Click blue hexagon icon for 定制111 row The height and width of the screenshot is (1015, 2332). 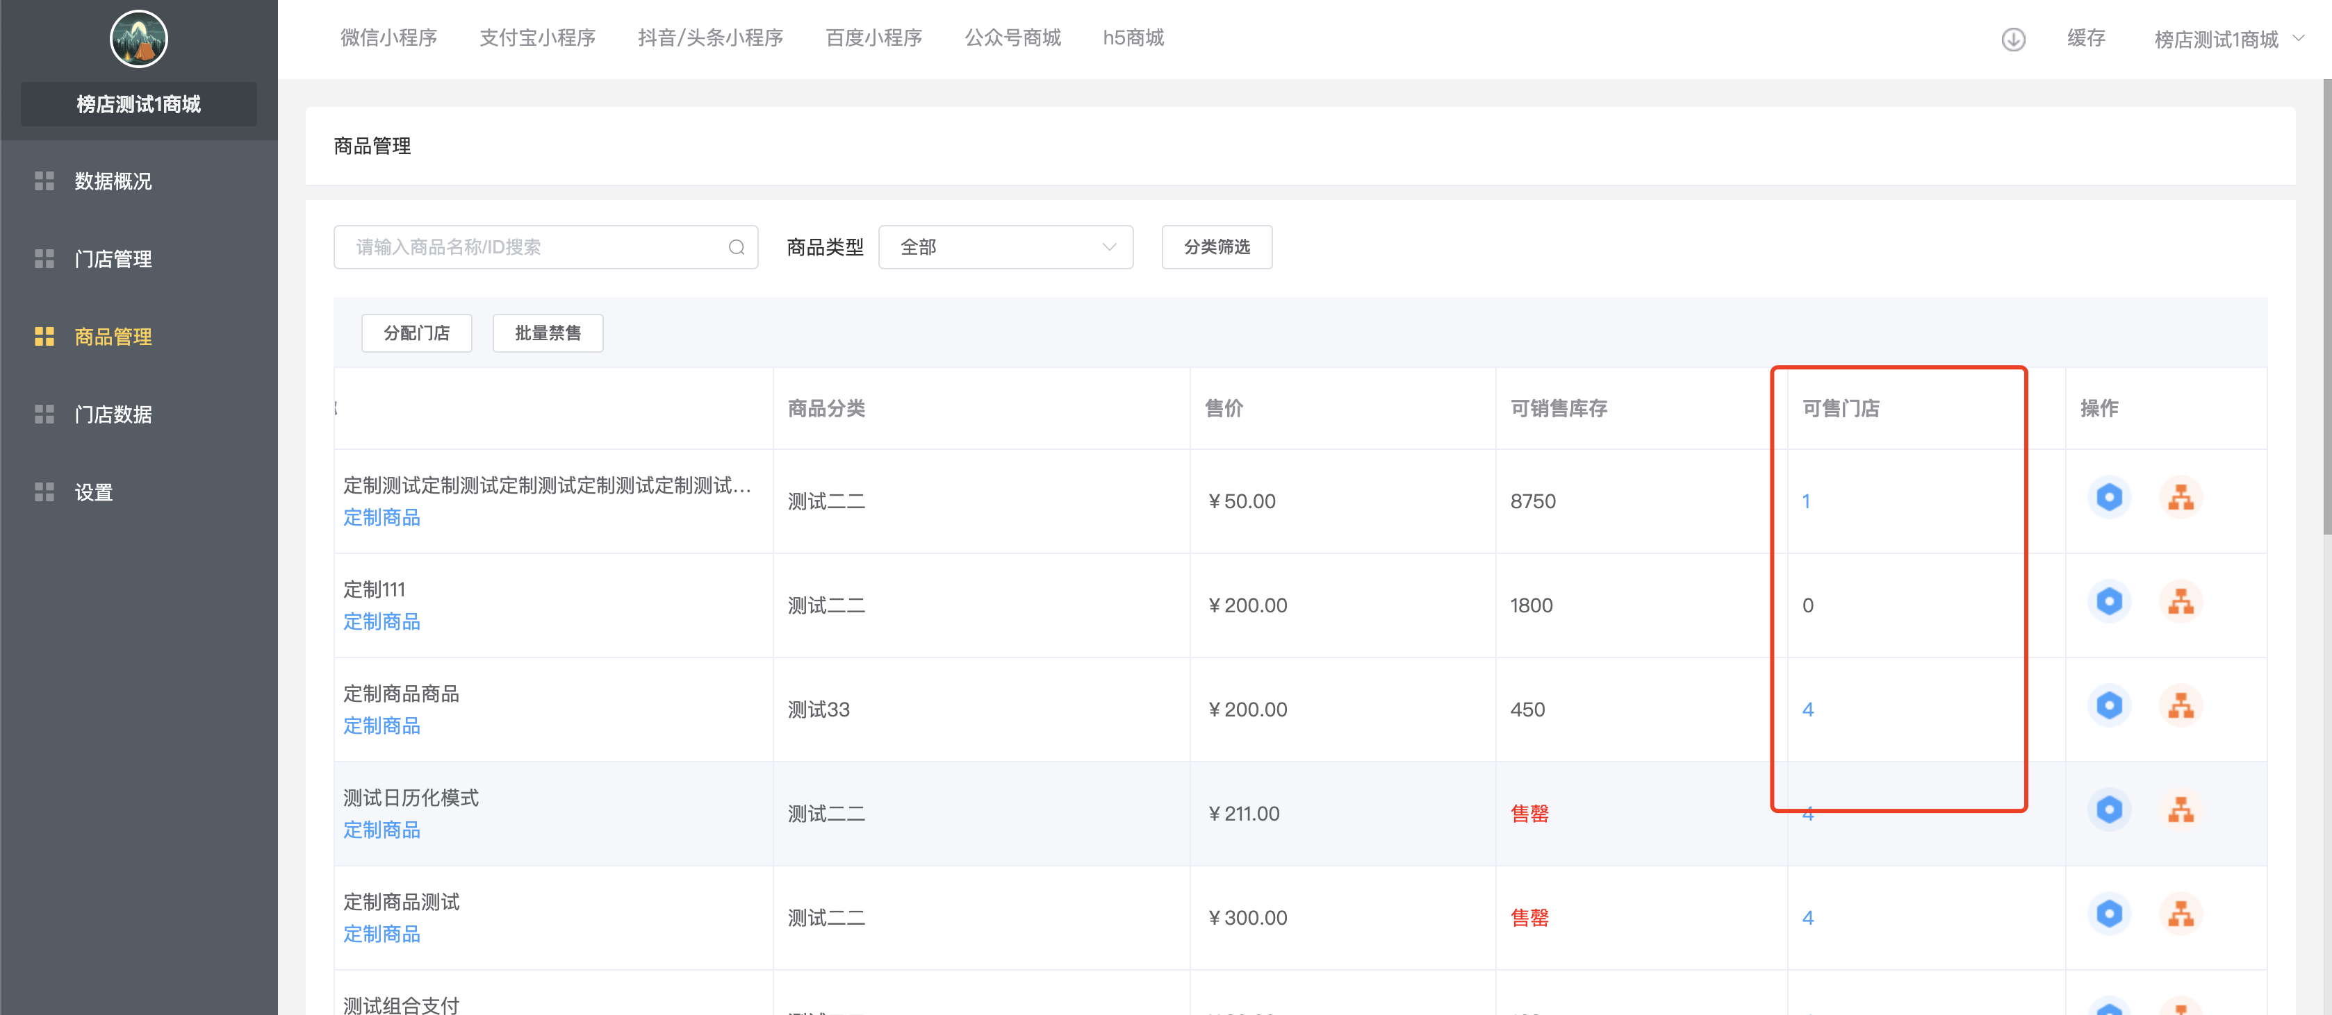[x=2108, y=602]
